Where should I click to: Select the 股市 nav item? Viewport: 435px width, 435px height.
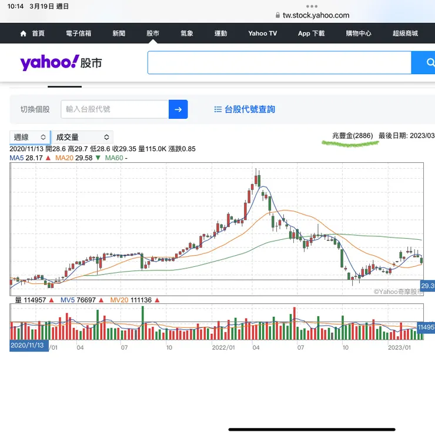[x=153, y=34]
